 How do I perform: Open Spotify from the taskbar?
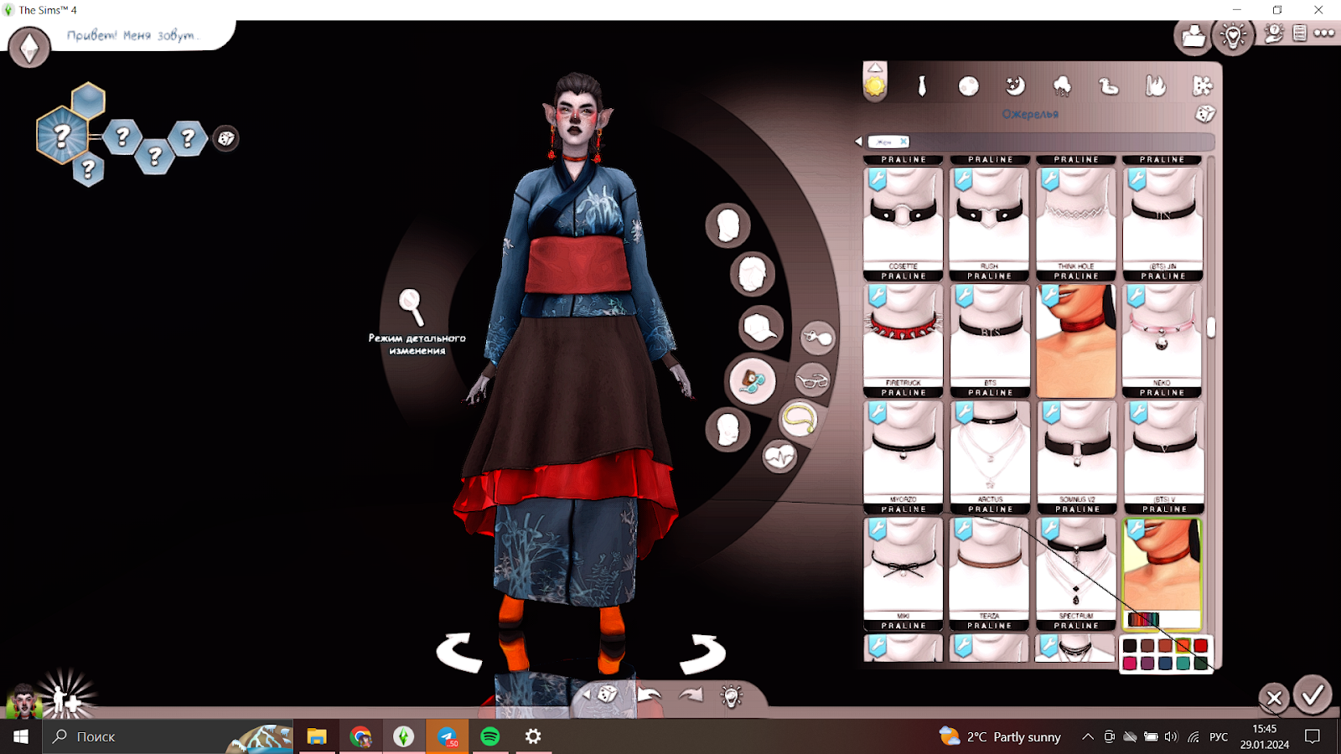[x=490, y=736]
